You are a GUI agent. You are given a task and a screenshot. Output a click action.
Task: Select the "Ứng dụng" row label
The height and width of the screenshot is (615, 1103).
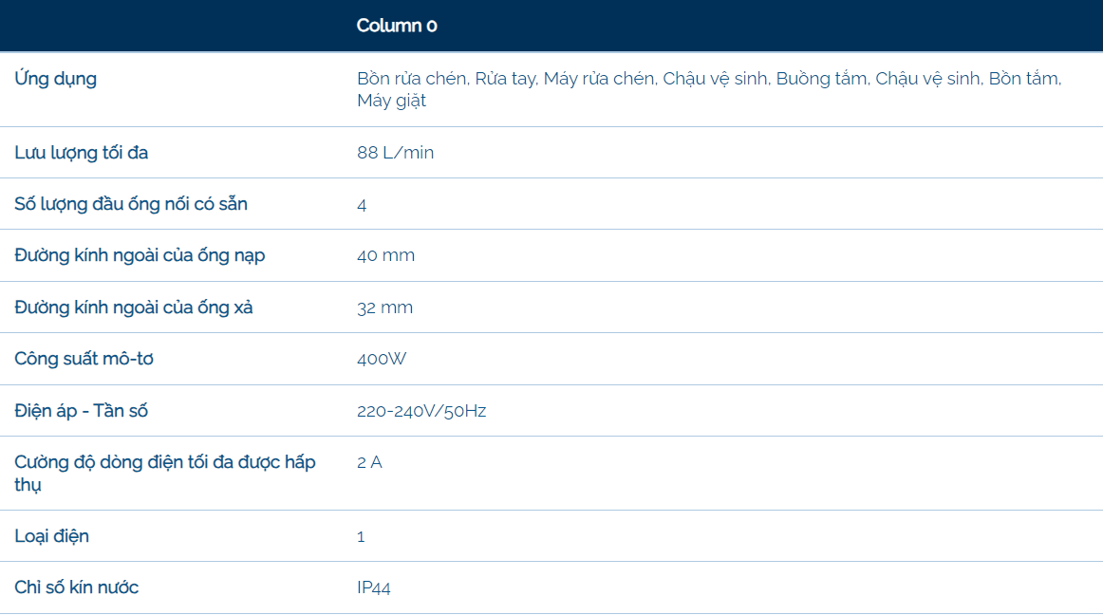56,79
